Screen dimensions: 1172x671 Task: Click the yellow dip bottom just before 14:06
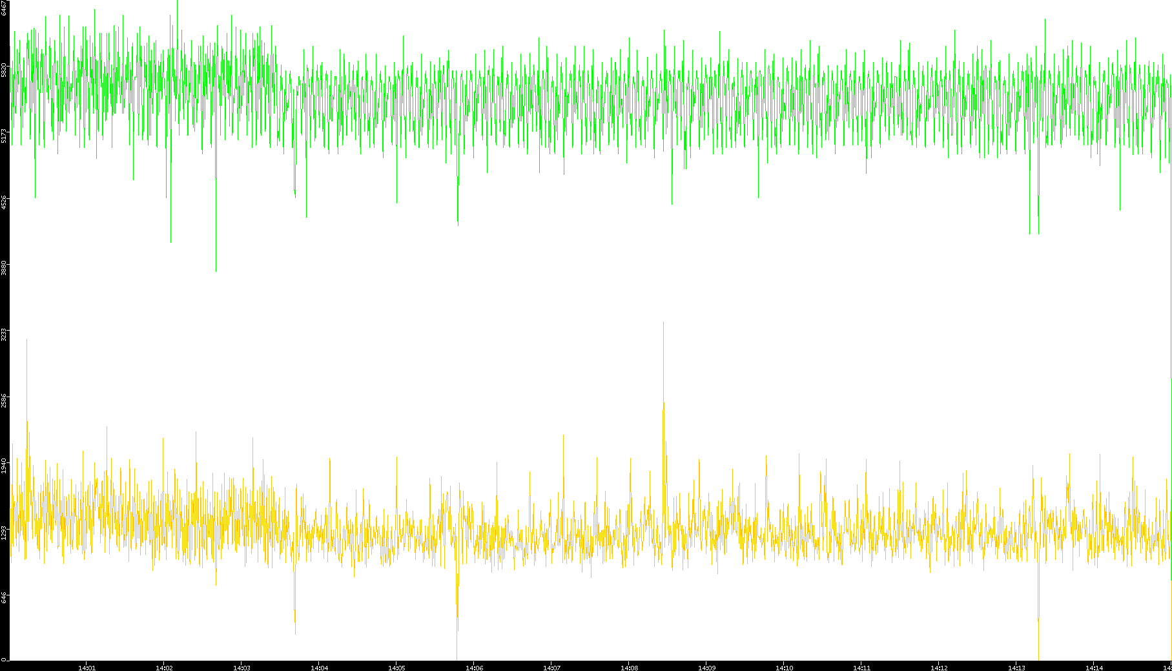[x=457, y=657]
